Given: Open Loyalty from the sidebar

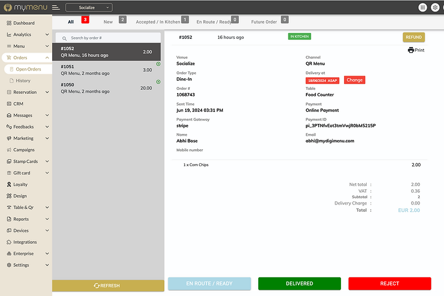Looking at the screenshot, I should (x=20, y=185).
